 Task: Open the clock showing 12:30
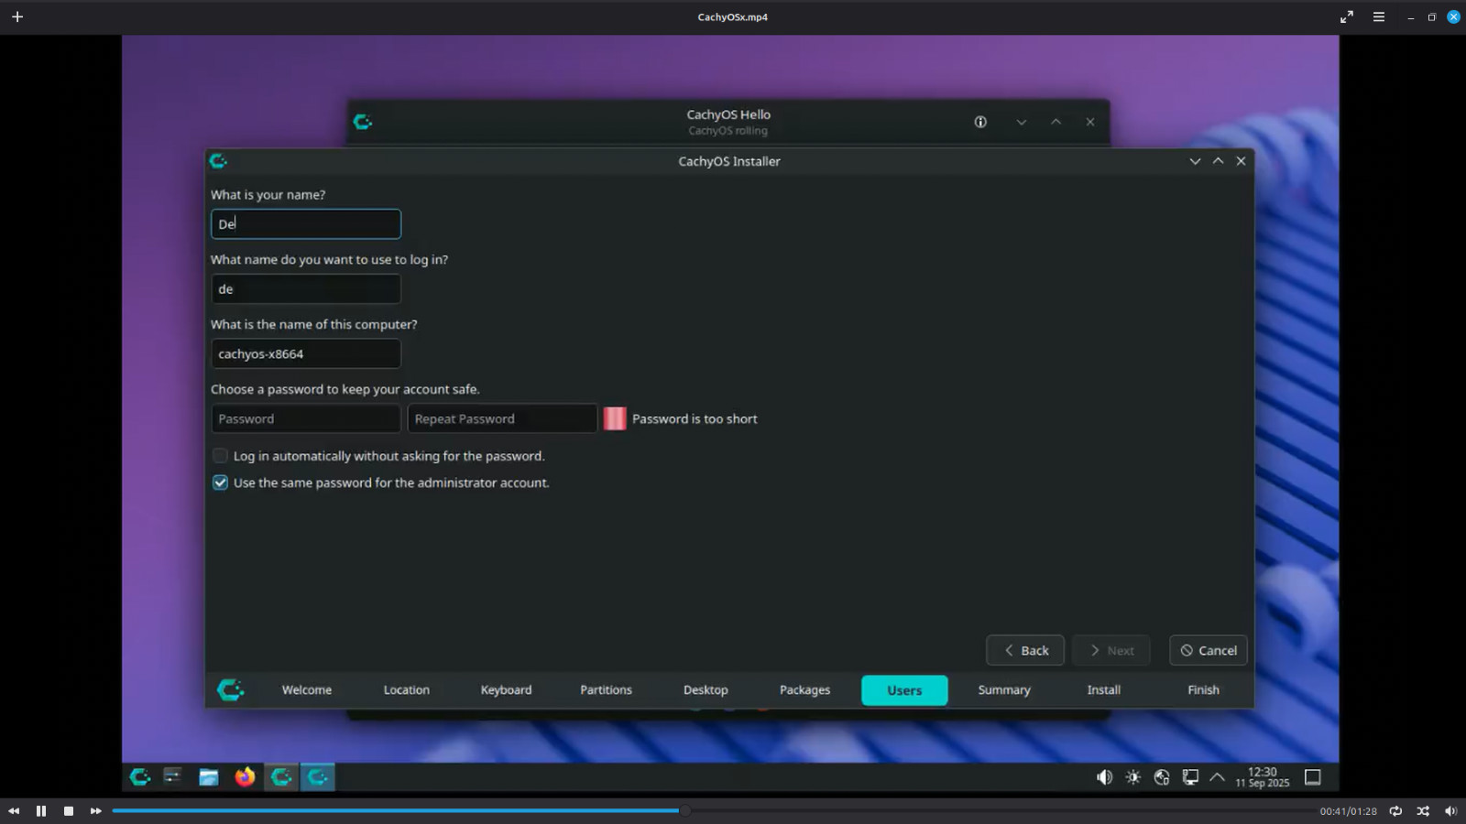pos(1262,777)
